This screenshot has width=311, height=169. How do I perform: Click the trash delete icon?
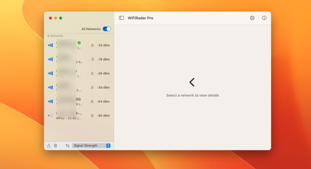(x=56, y=146)
